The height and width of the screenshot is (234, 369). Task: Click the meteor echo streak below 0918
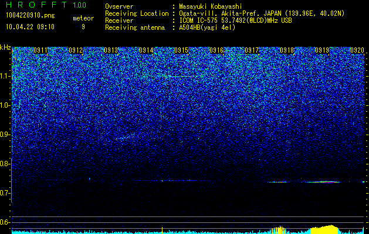pos(277,182)
